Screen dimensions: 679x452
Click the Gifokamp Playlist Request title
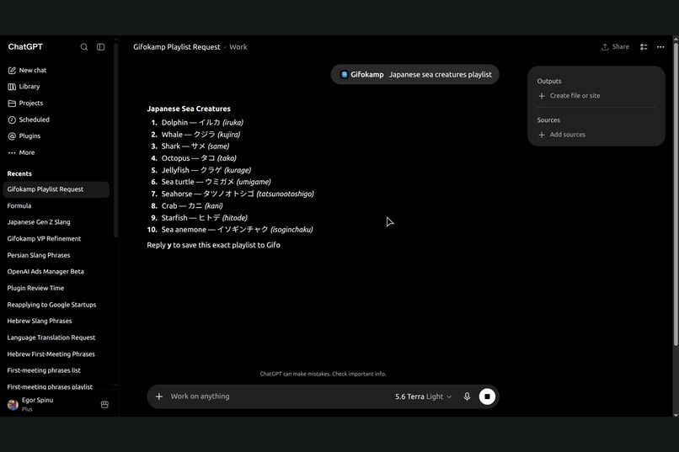coord(177,46)
